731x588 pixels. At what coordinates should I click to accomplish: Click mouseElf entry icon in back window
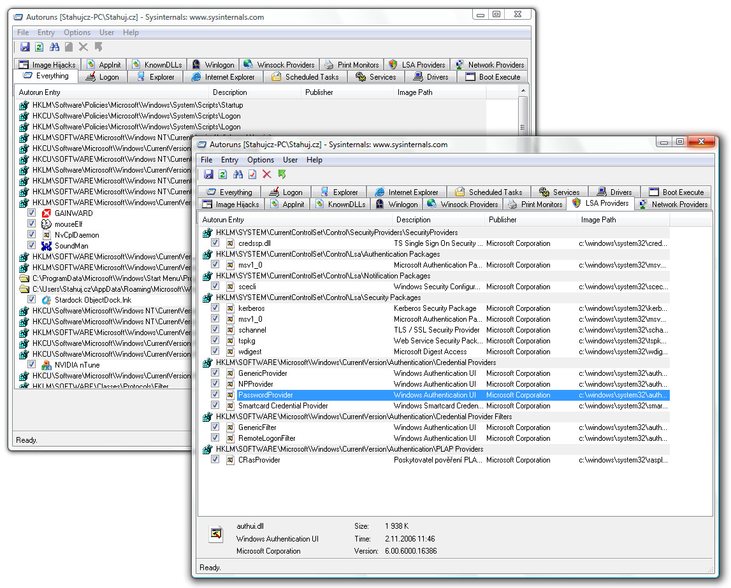(x=46, y=224)
